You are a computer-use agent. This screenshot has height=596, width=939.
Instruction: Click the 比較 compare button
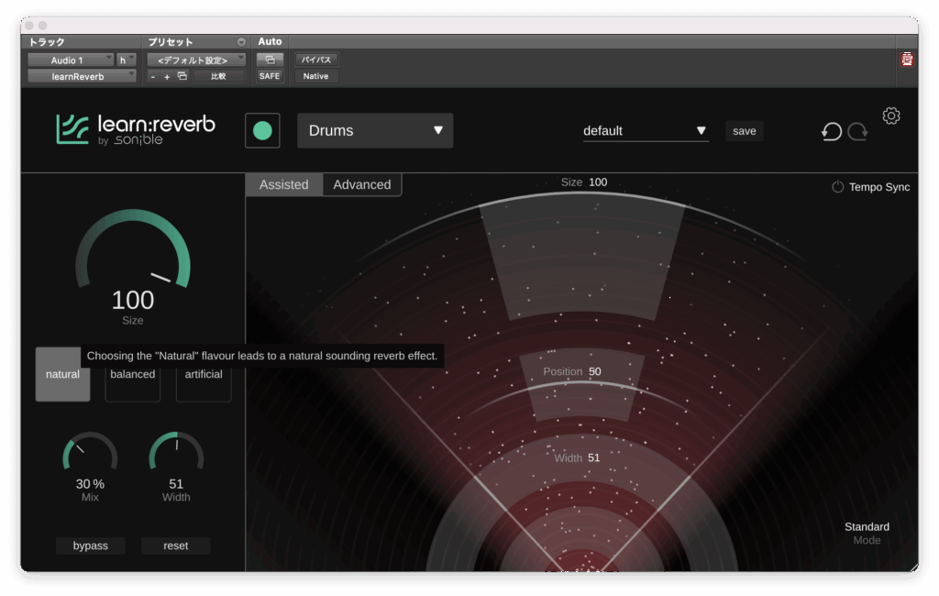[218, 76]
